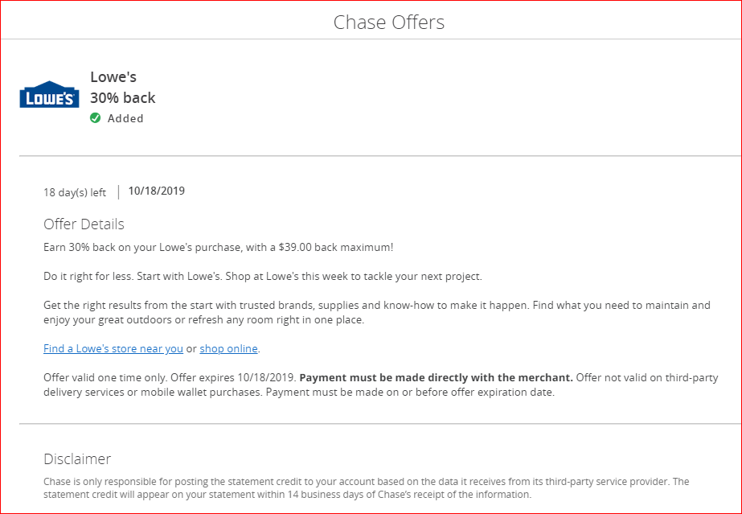Follow the shop online link

click(x=228, y=349)
